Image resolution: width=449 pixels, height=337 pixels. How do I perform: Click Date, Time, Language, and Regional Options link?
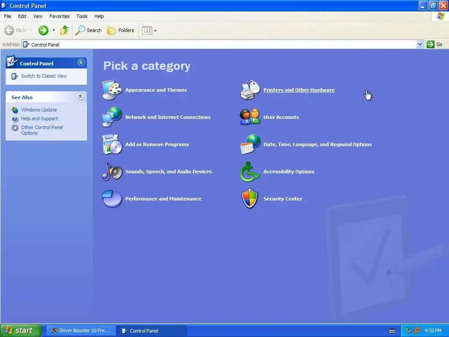click(317, 144)
